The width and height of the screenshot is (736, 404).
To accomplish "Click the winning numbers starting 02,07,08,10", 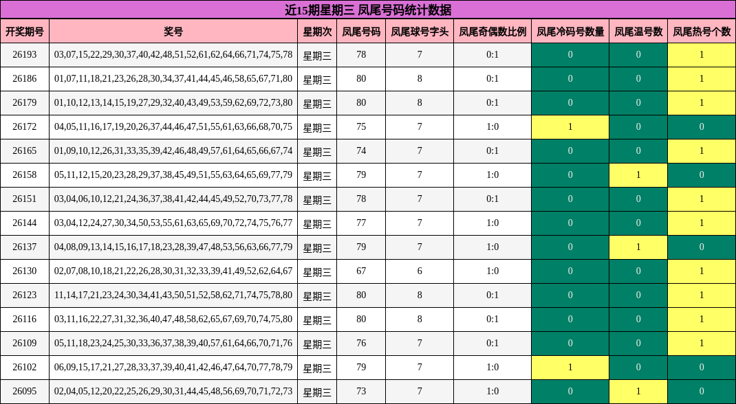I will click(173, 271).
